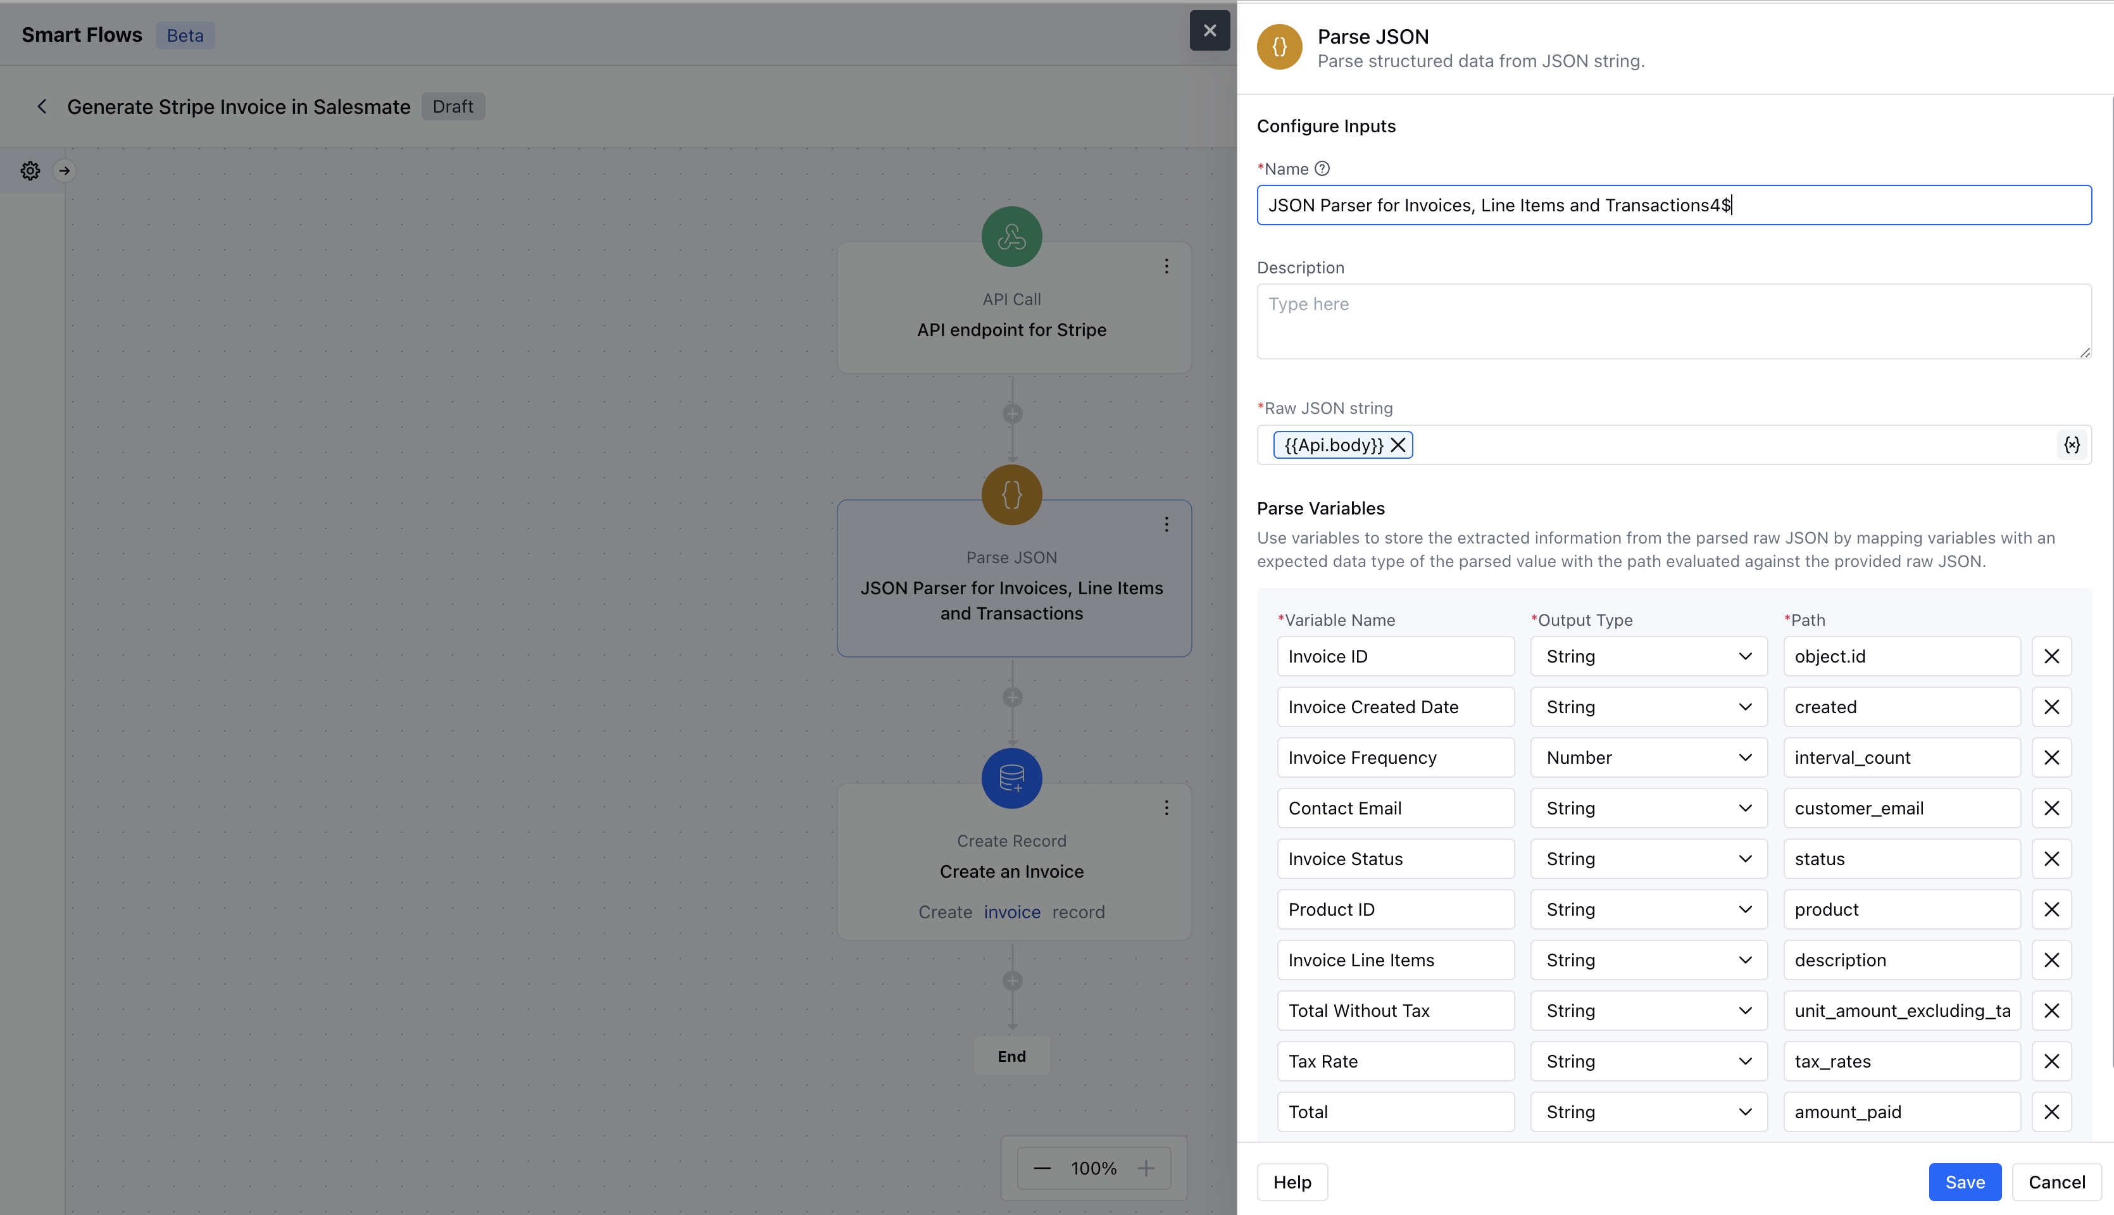Open the API Call node's three-dot menu
2114x1215 pixels.
pyautogui.click(x=1166, y=266)
